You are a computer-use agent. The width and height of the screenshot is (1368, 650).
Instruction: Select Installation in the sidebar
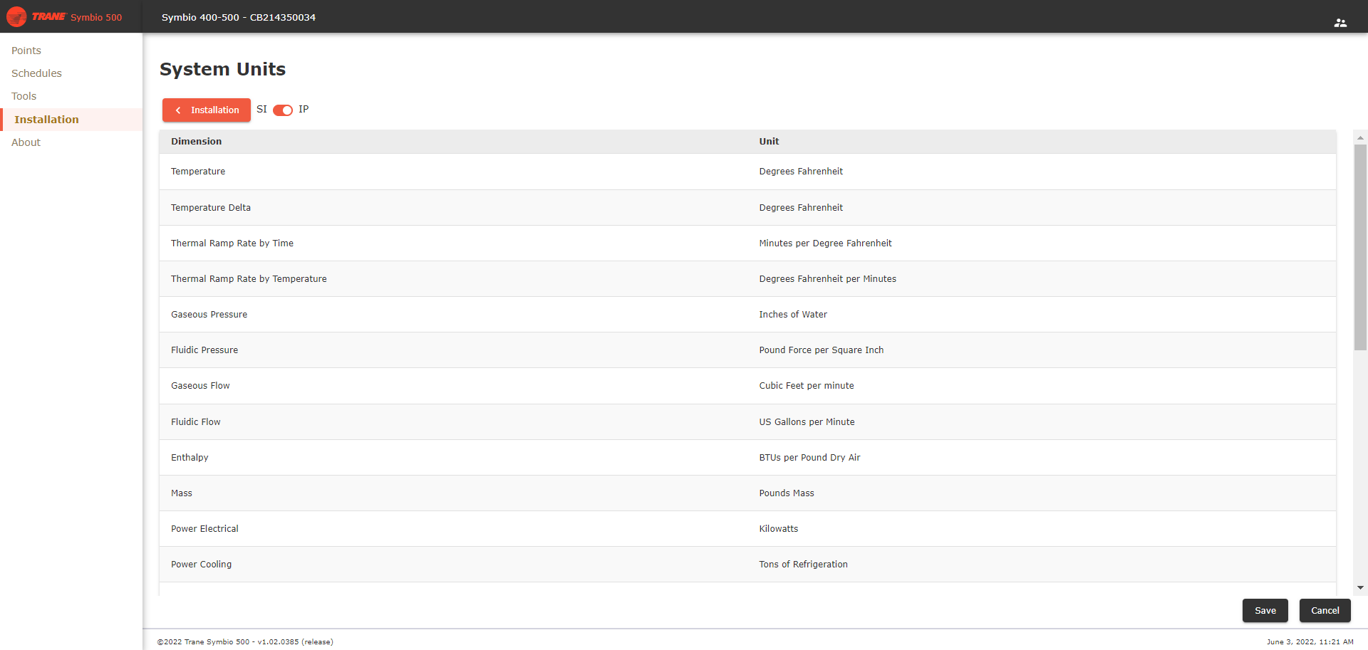(46, 120)
